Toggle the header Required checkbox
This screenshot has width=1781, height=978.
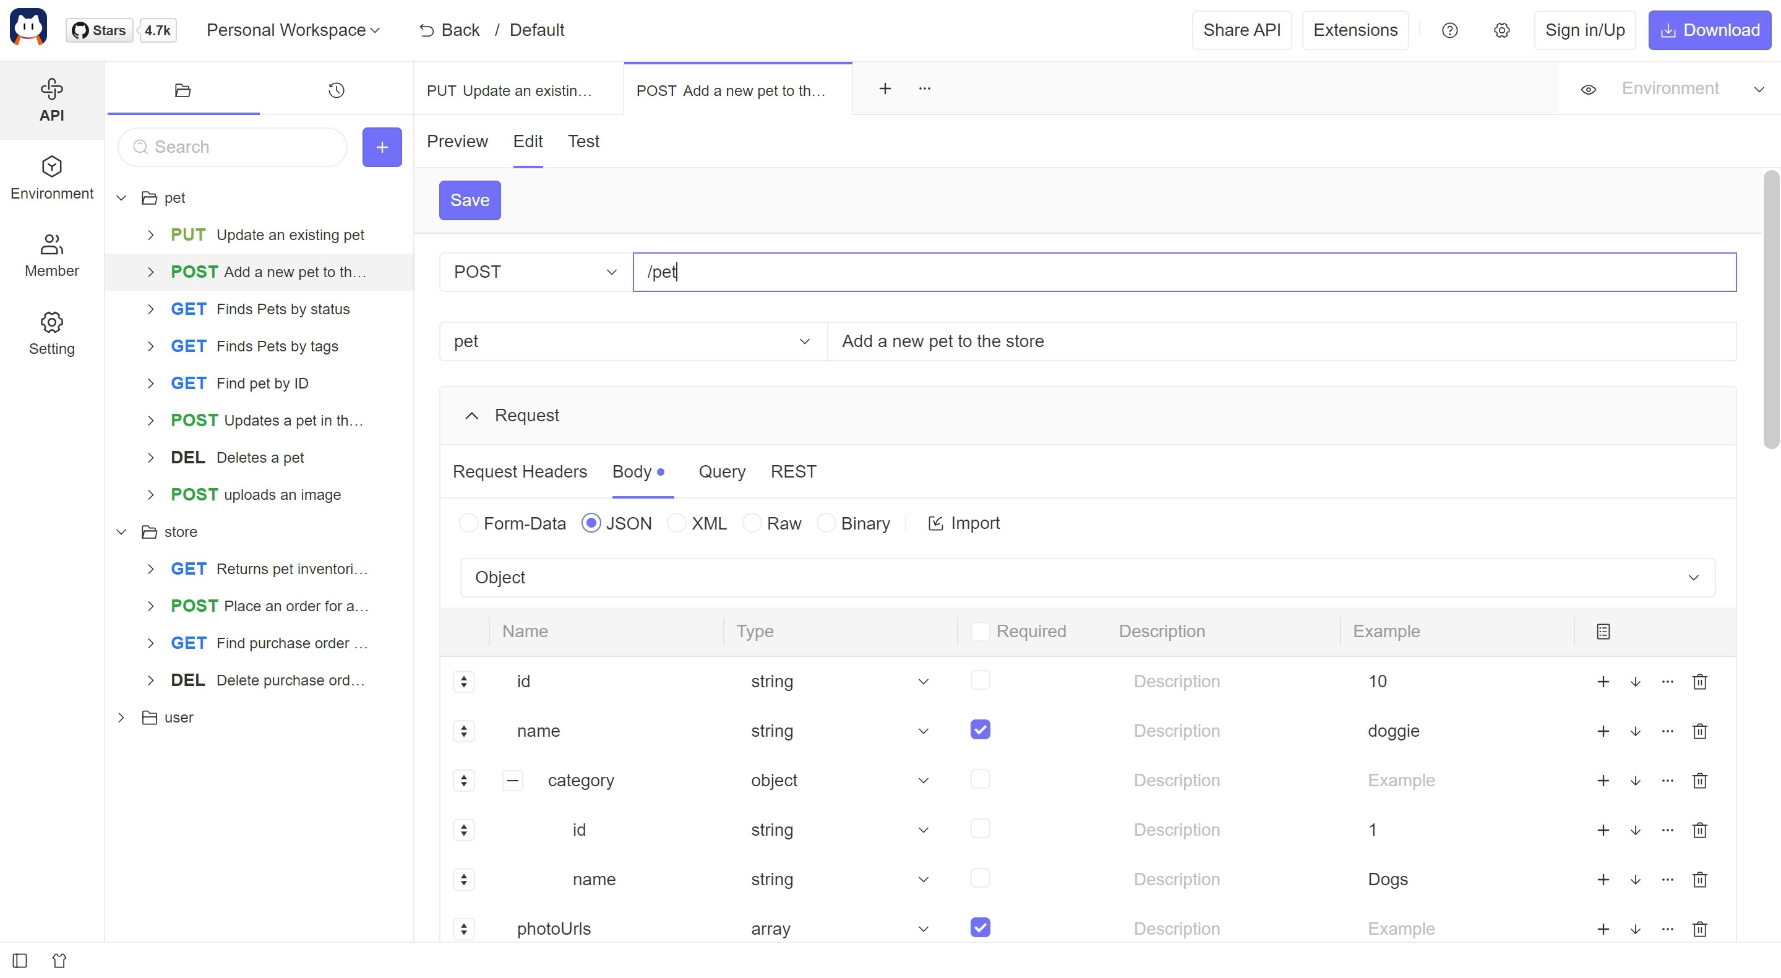[980, 631]
